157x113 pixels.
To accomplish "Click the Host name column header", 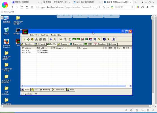I will 91,48.
